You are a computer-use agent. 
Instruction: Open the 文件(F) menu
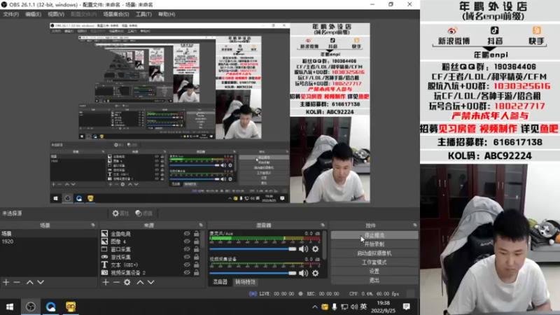(10, 14)
